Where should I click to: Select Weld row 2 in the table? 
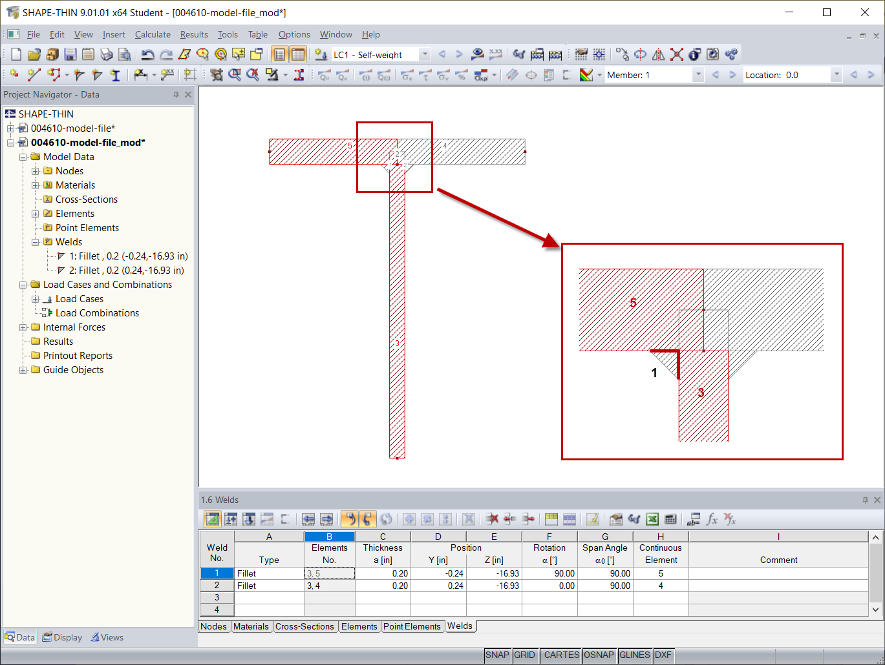217,586
